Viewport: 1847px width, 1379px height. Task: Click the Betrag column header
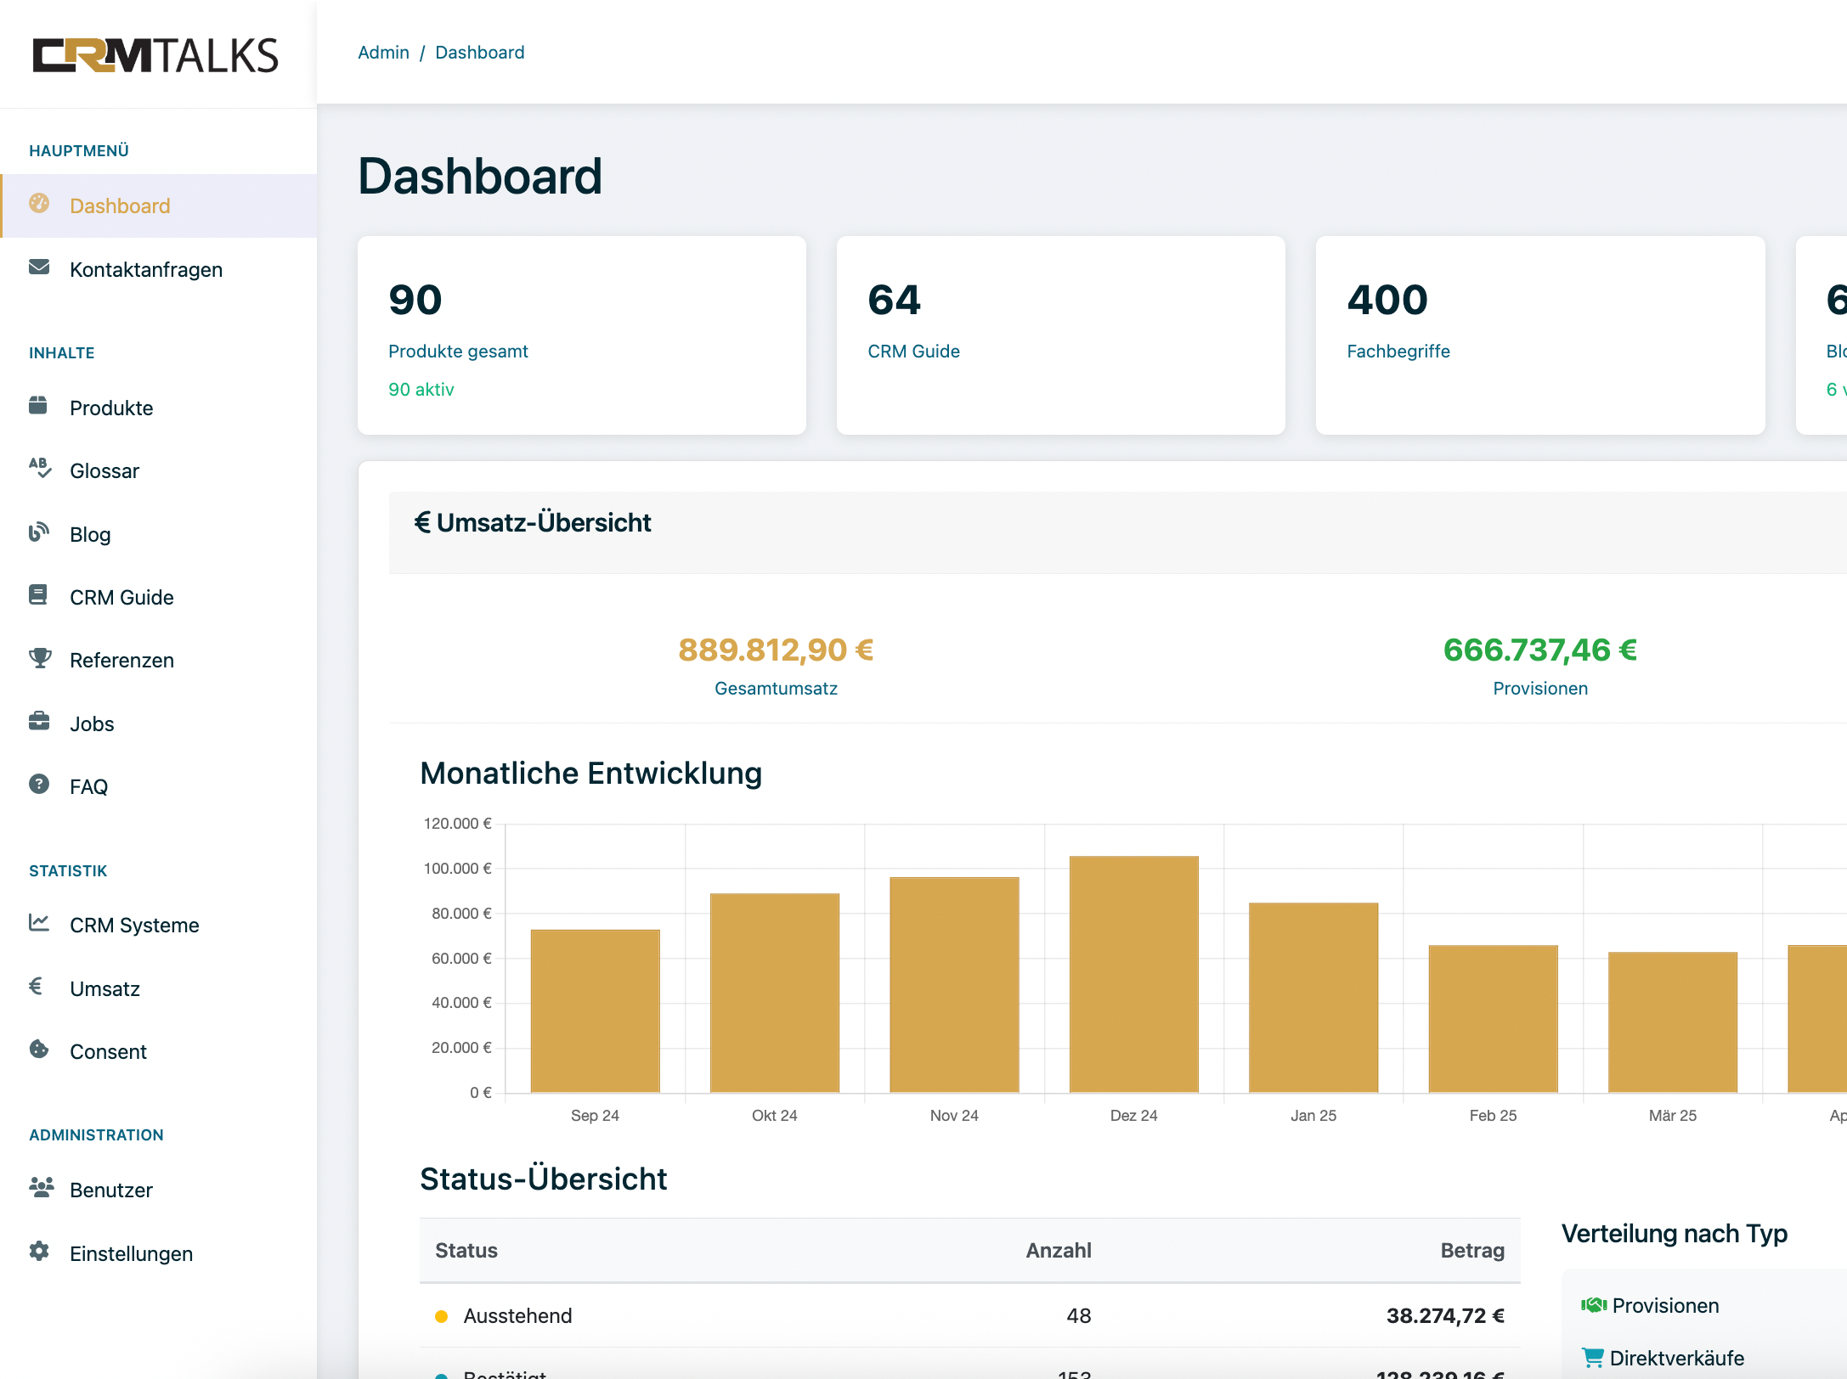tap(1472, 1250)
